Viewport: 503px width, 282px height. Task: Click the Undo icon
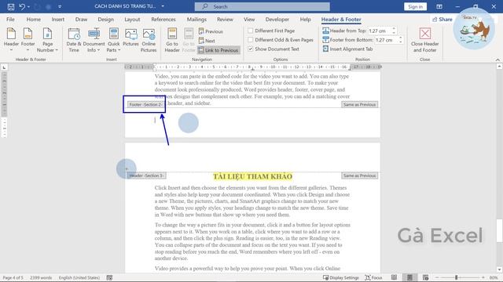click(22, 7)
